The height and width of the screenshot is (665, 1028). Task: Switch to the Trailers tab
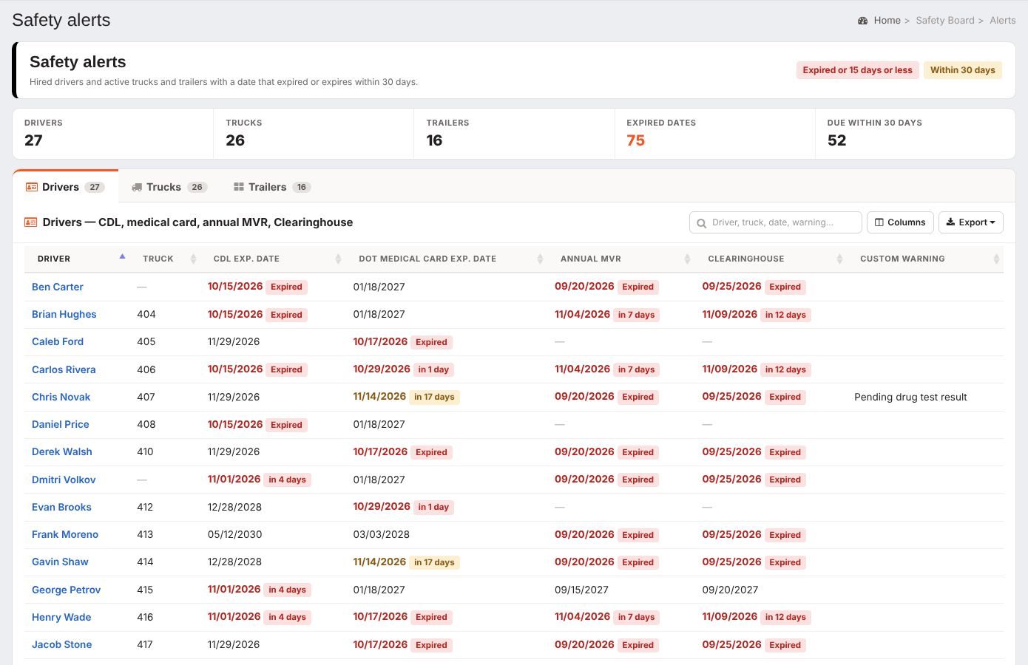[271, 187]
